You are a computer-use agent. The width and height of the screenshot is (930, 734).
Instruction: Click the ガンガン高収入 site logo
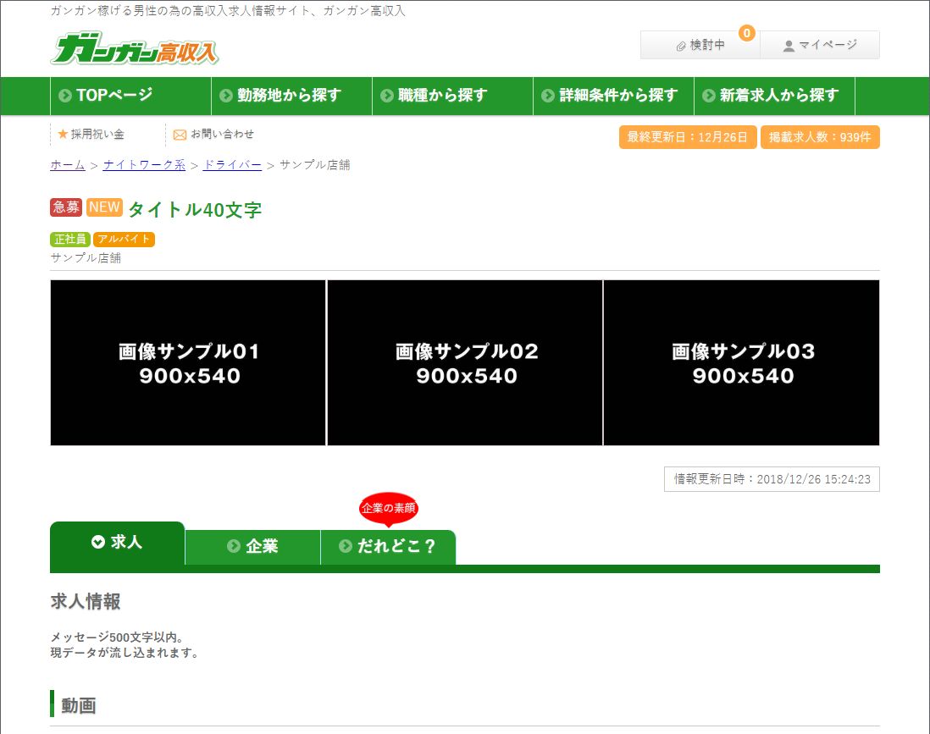135,48
